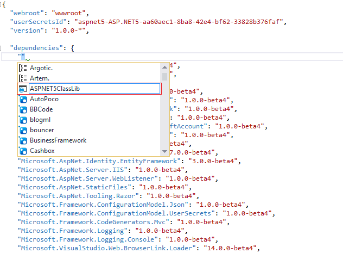
Task: Click the "3.0.0-beta4" version value
Action: (213, 161)
